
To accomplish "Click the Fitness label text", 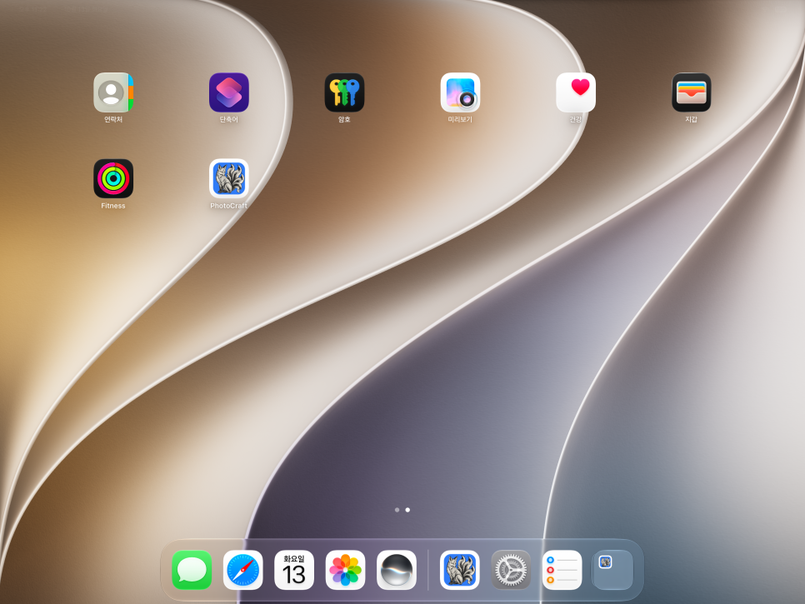I will point(113,206).
